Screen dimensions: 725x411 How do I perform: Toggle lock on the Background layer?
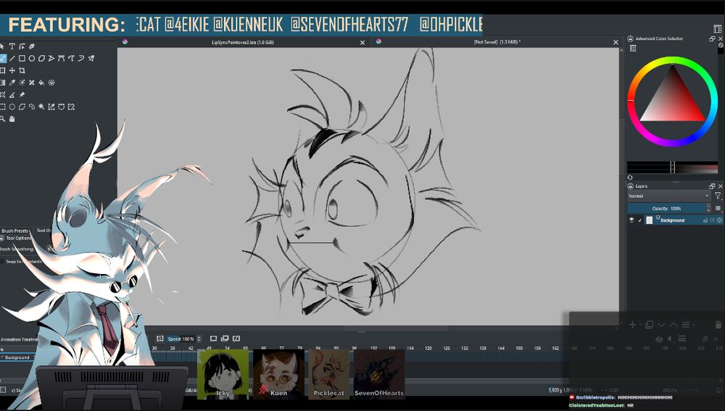705,220
